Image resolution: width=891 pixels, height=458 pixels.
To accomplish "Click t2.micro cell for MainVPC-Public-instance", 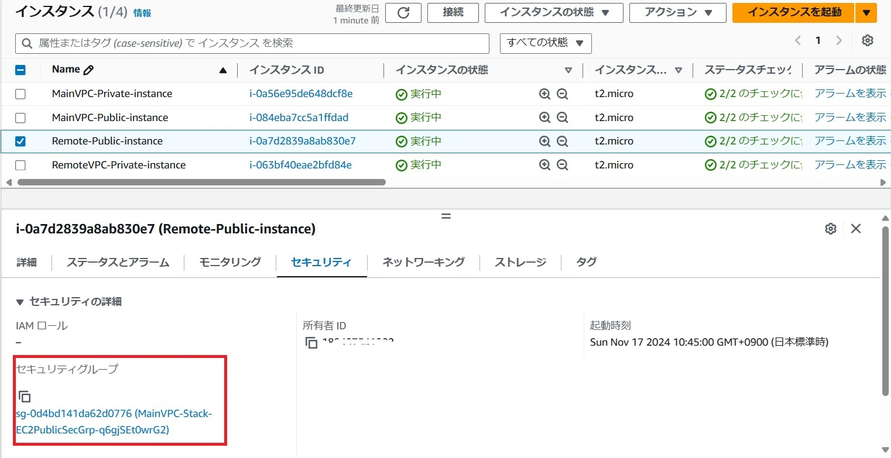I will point(614,118).
